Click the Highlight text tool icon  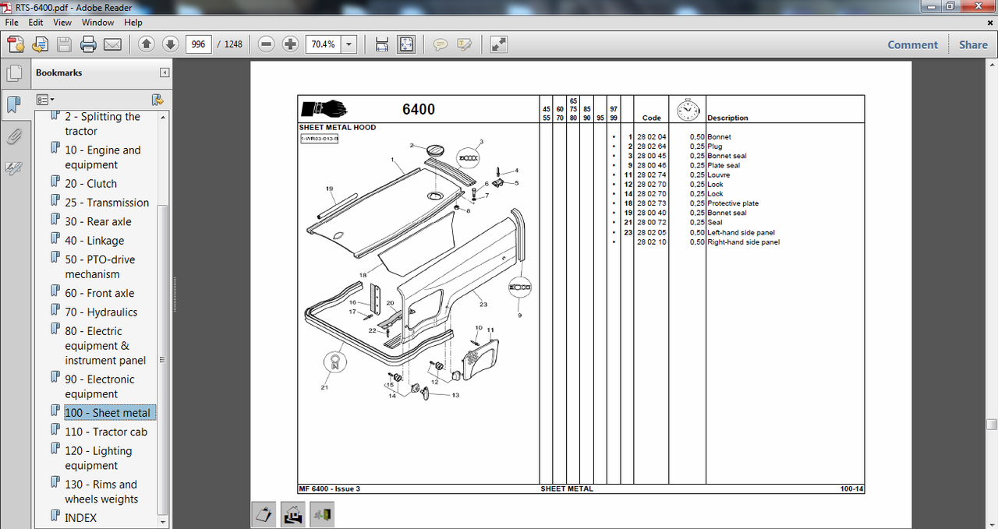pos(465,44)
